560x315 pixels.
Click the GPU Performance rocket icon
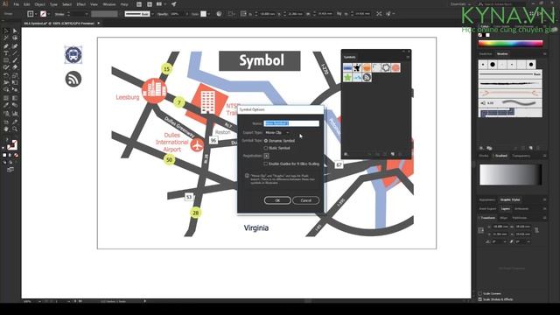coord(173,4)
